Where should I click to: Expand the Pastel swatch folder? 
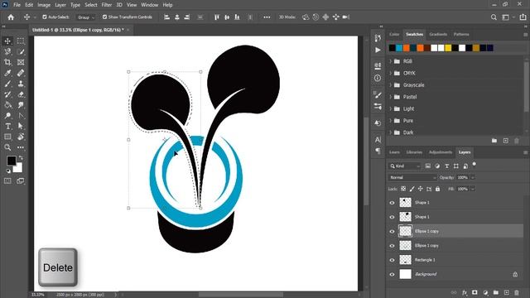point(390,97)
